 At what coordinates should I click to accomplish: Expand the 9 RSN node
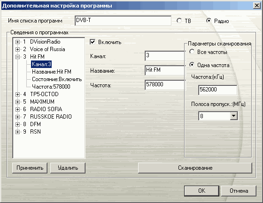(17, 132)
